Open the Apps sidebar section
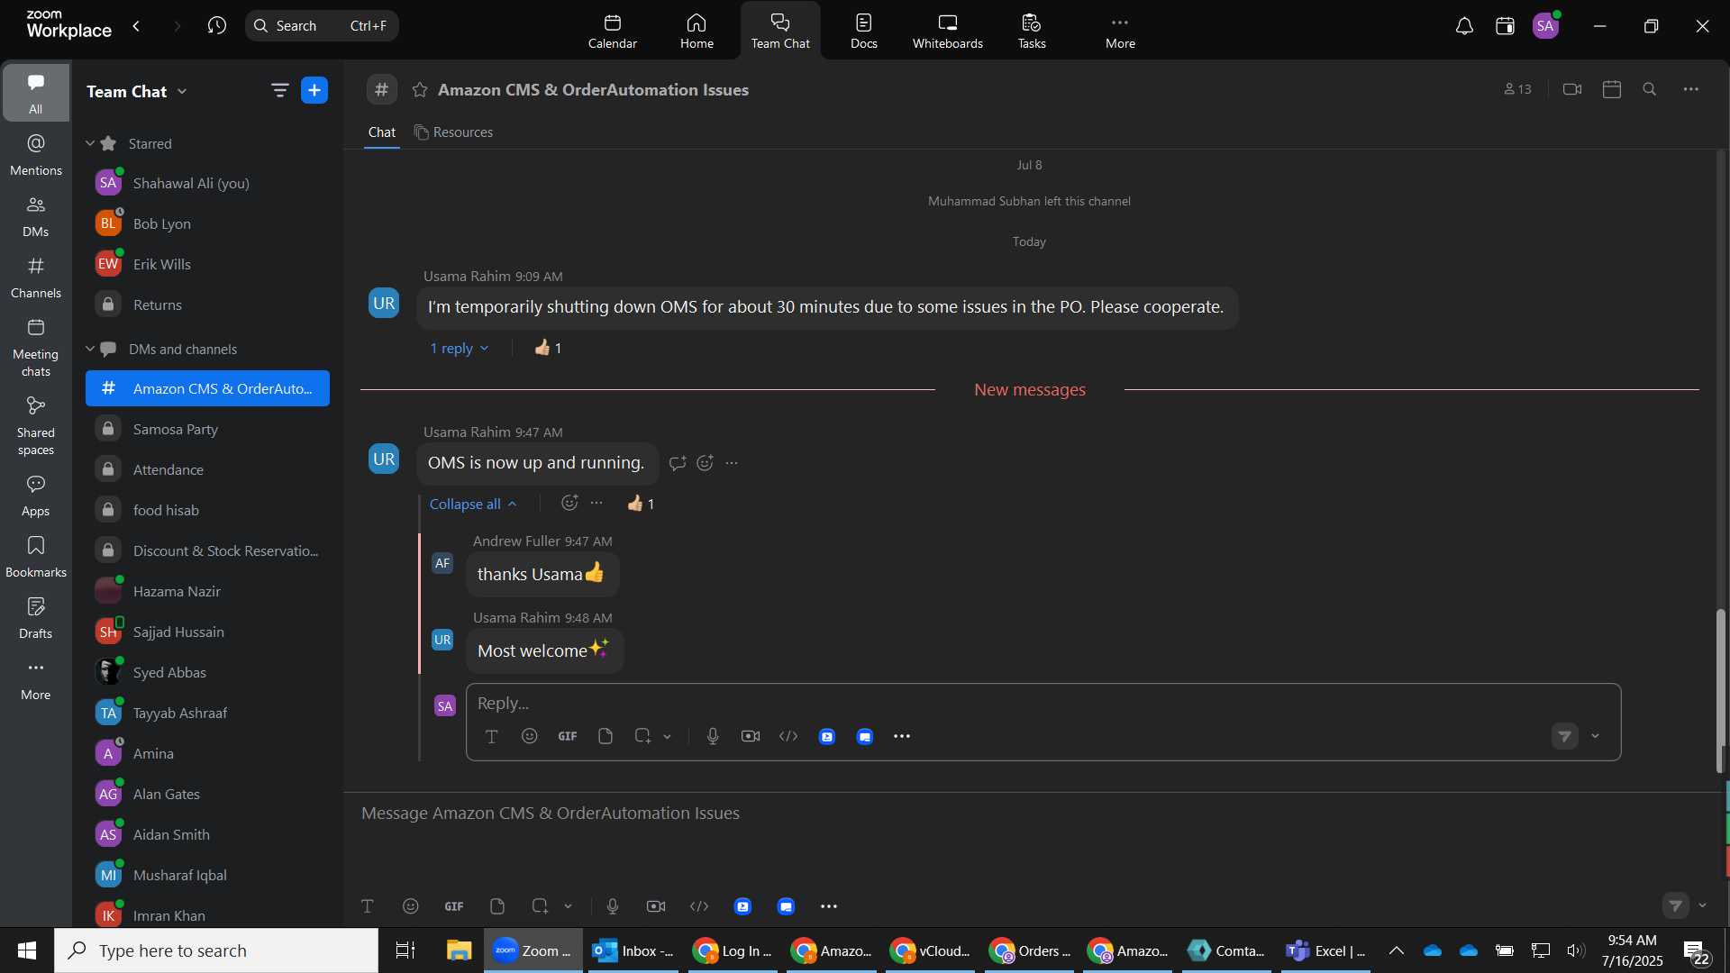Screen dimensions: 1730x973 tap(36, 496)
